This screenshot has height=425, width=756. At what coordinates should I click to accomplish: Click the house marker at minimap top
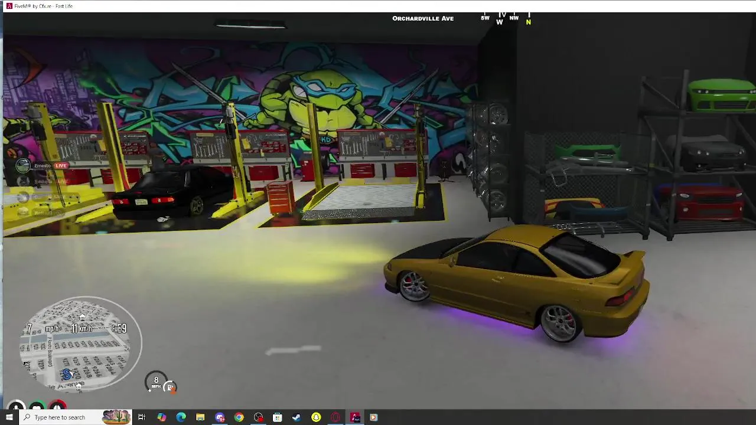coord(82,318)
